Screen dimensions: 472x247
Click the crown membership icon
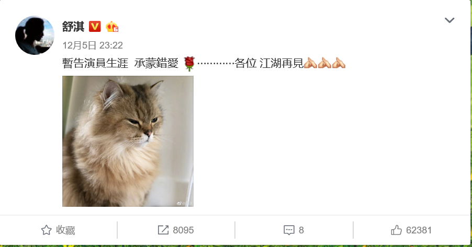coord(112,27)
